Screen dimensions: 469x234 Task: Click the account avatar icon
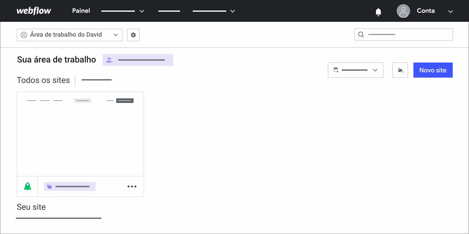click(403, 11)
